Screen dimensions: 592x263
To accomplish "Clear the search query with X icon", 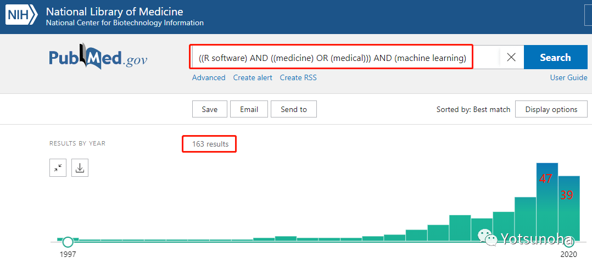I will point(511,57).
